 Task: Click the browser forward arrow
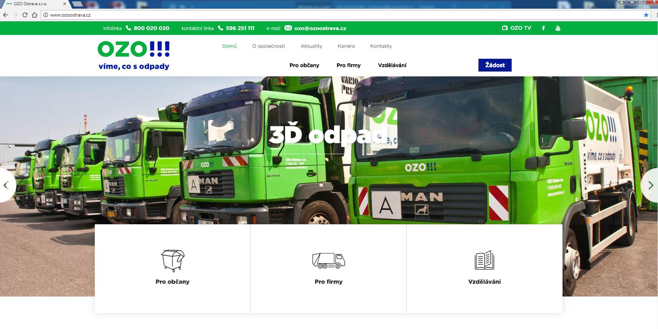click(15, 15)
